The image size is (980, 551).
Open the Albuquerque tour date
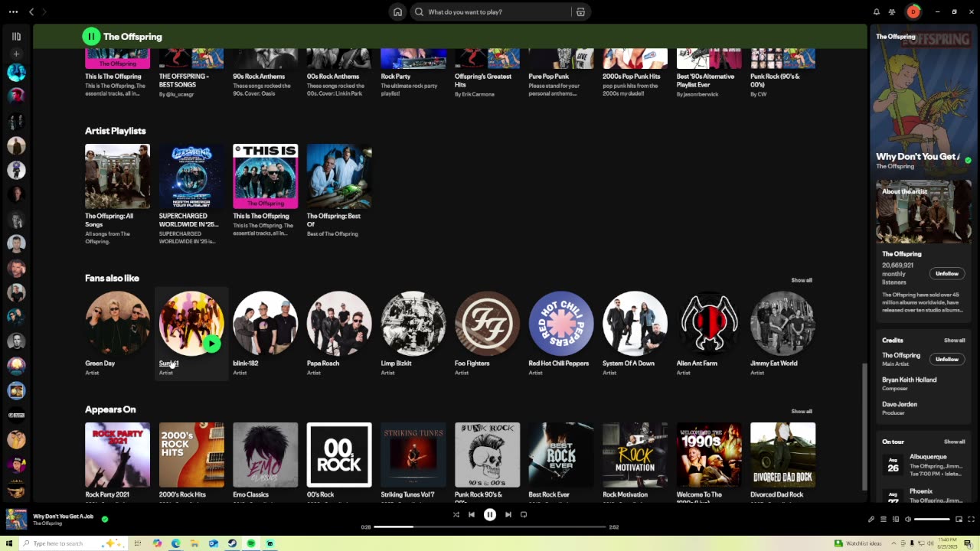pos(923,465)
